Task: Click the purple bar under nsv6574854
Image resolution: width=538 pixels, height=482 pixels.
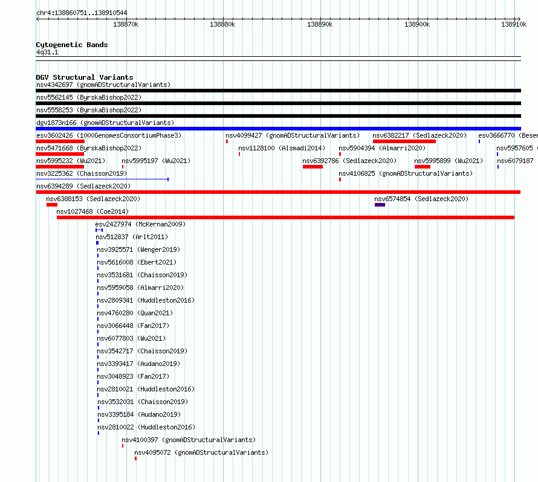Action: [380, 205]
